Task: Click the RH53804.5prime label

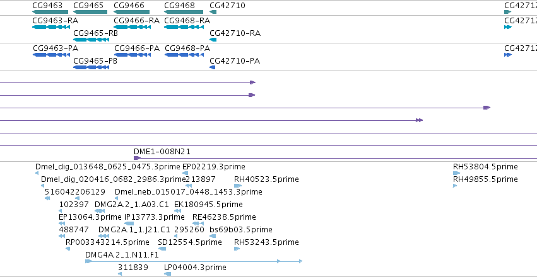Action: [485, 167]
